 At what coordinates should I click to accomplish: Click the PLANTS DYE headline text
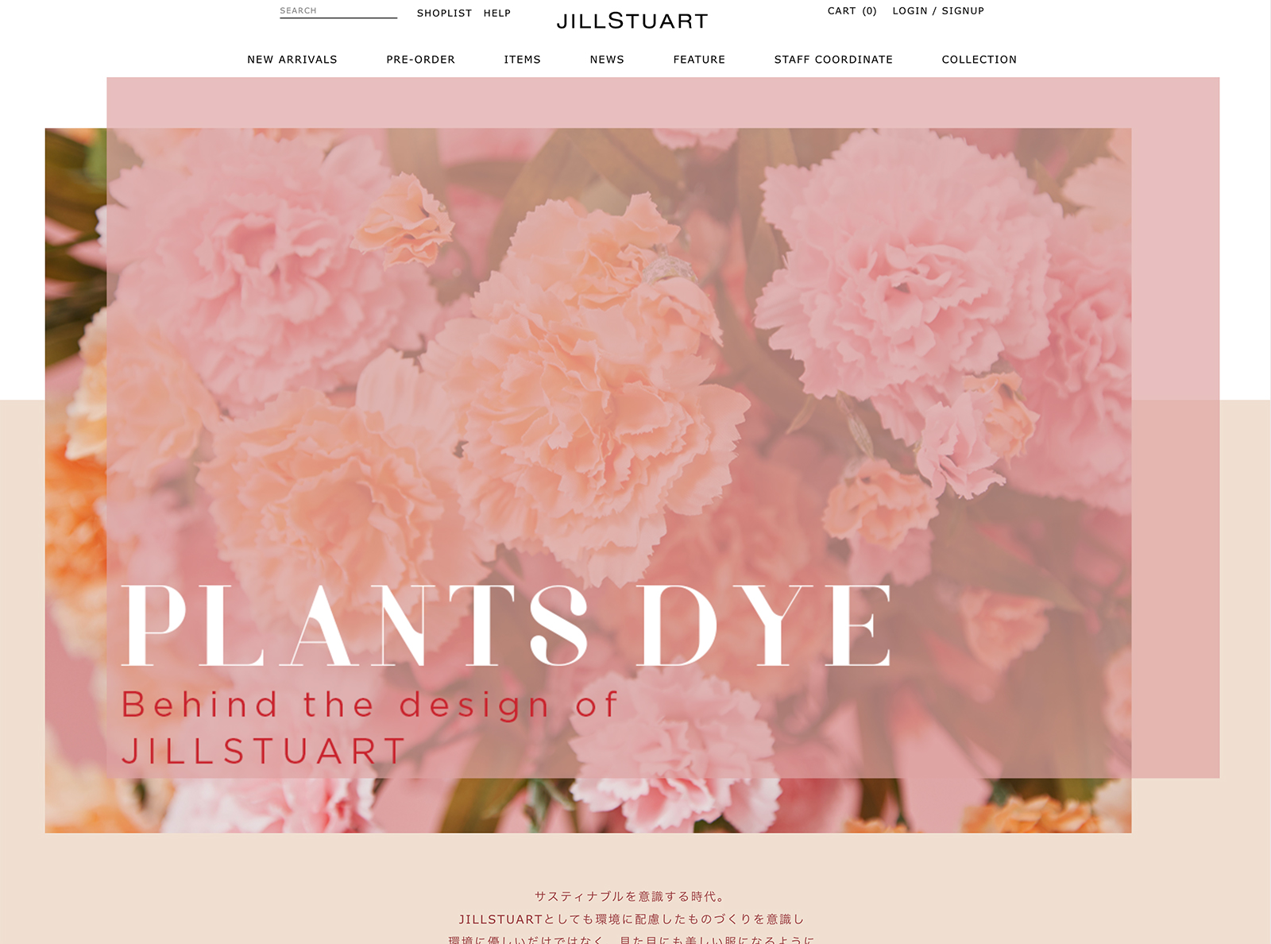coord(506,625)
